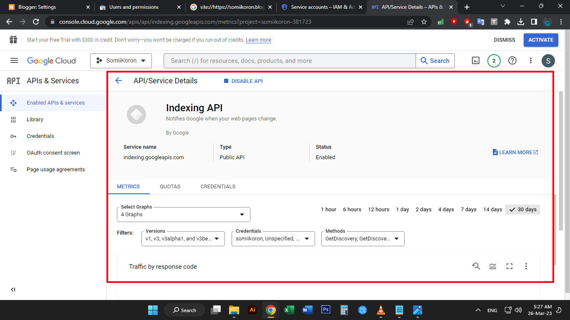Click the Disable API button
Viewport: 570px width, 320px height.
click(243, 81)
